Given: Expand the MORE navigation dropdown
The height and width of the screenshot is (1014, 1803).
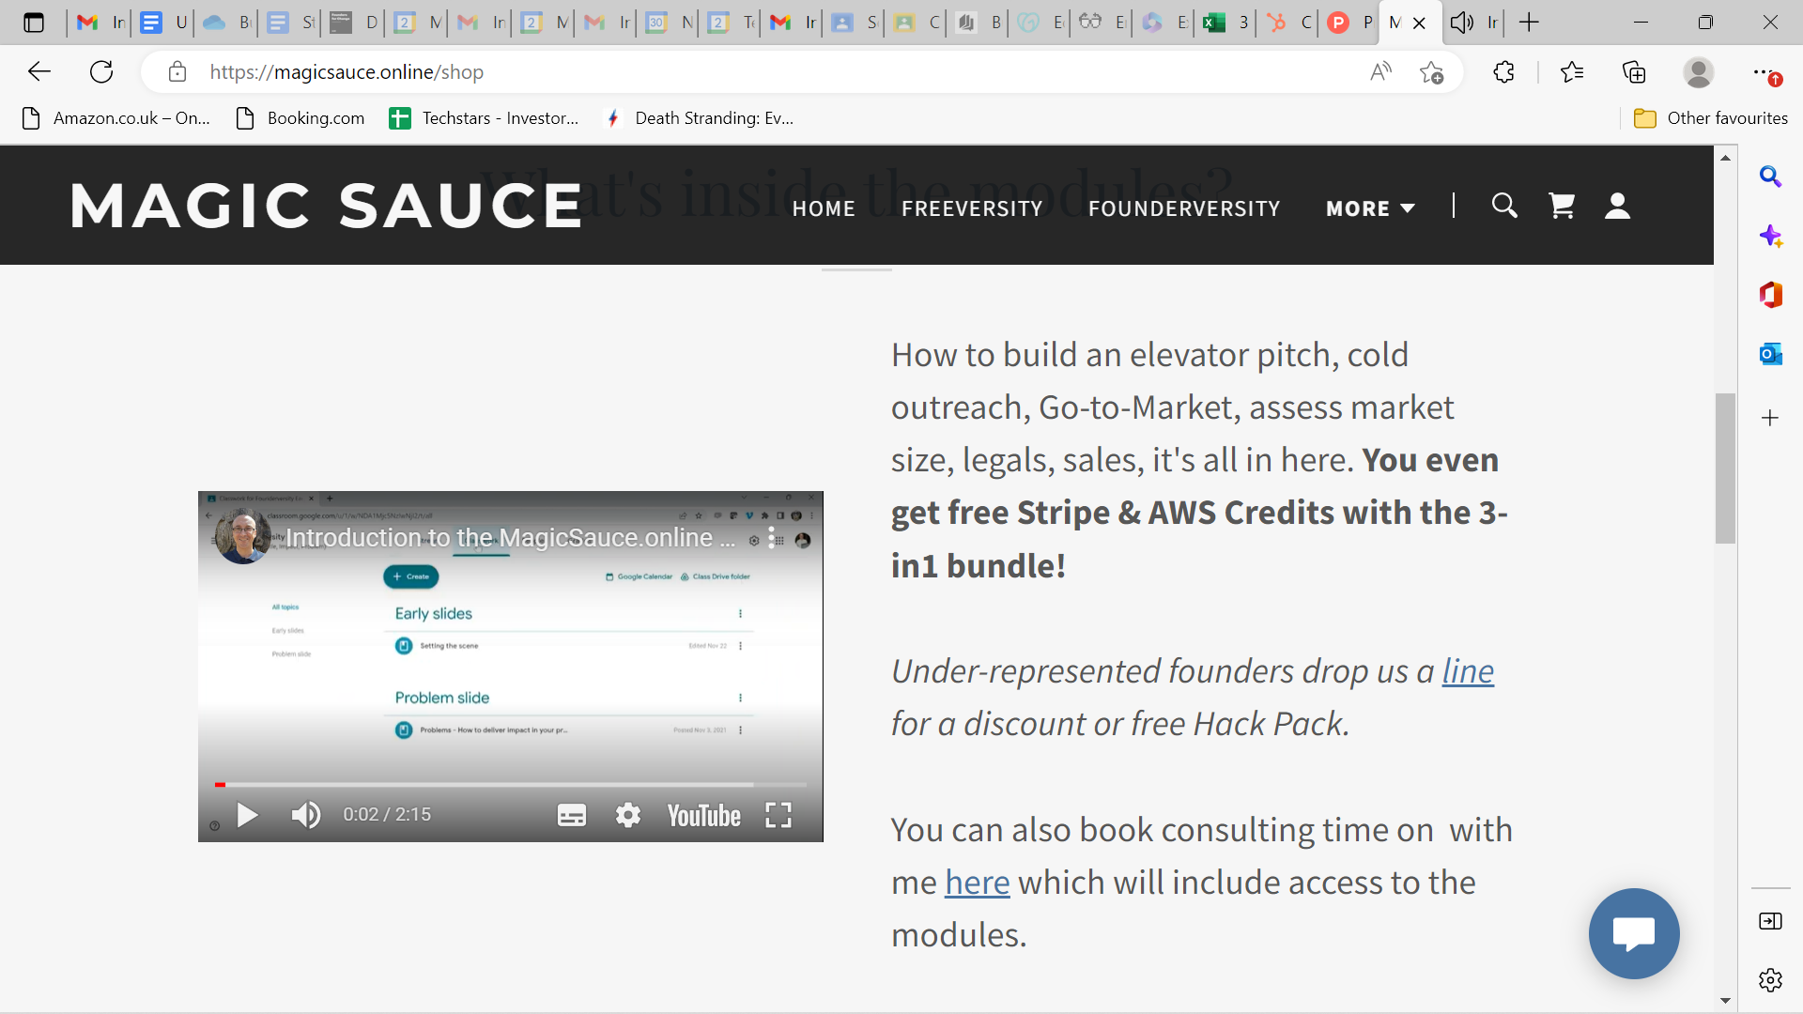Looking at the screenshot, I should 1370,208.
